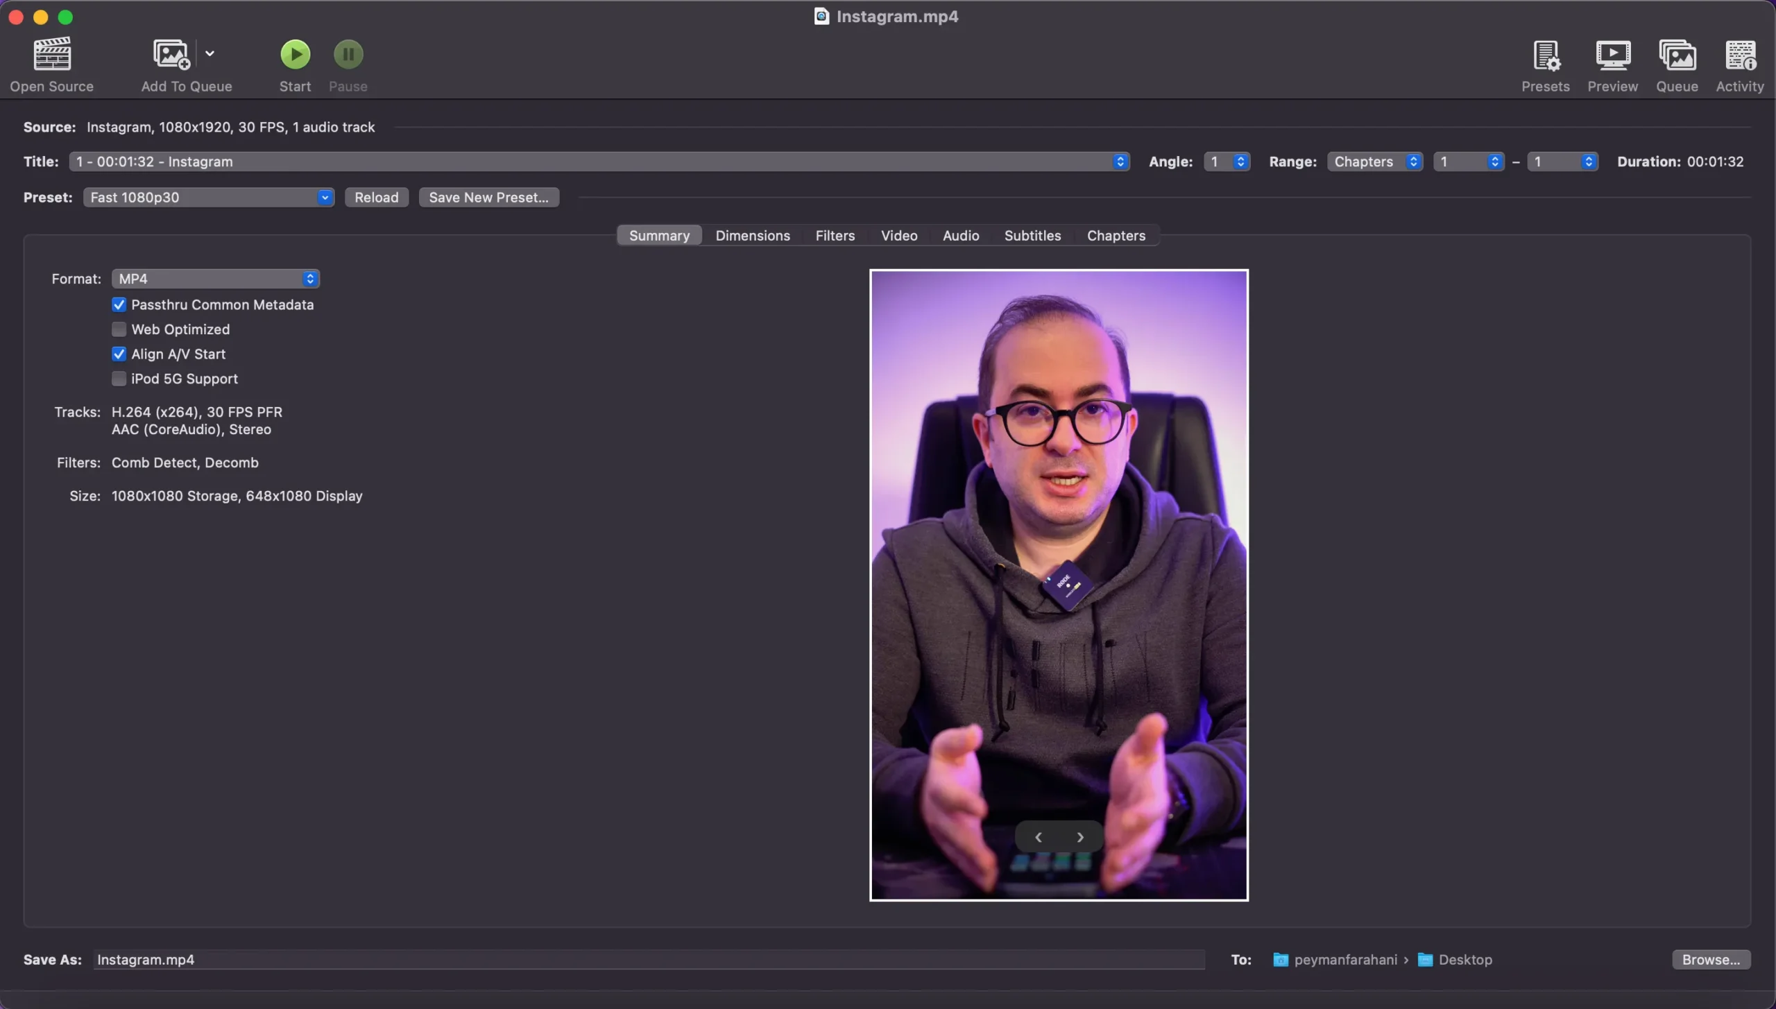Open the Fast 1080p30 preset dropdown
The width and height of the screenshot is (1776, 1009).
click(208, 198)
